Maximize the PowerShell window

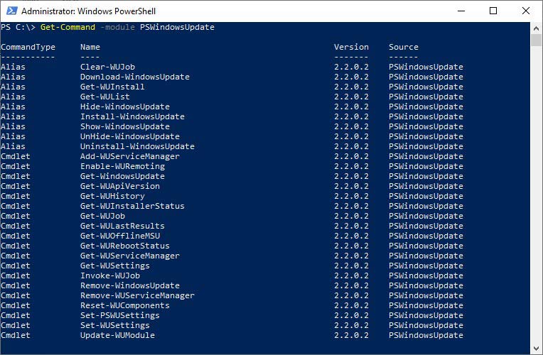pos(493,11)
